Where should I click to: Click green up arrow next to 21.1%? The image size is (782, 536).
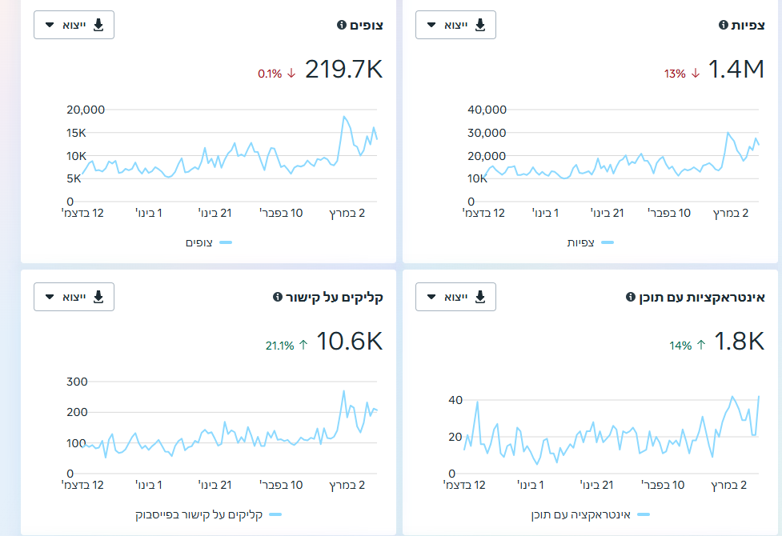[303, 345]
